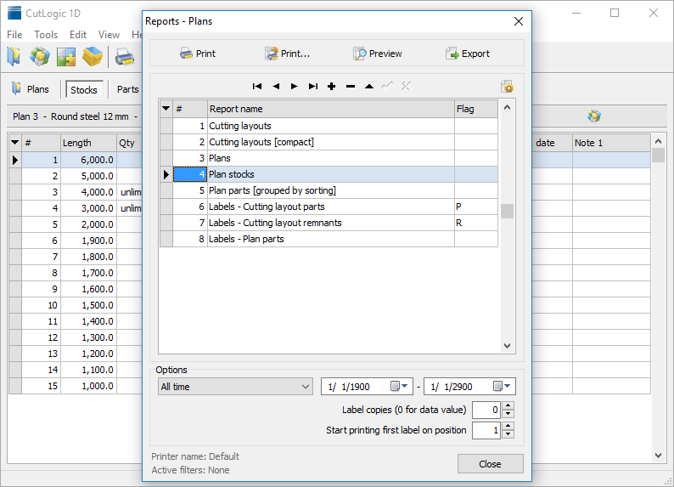Screen dimensions: 674x487
Task: Open report settings gear icon
Action: click(508, 87)
